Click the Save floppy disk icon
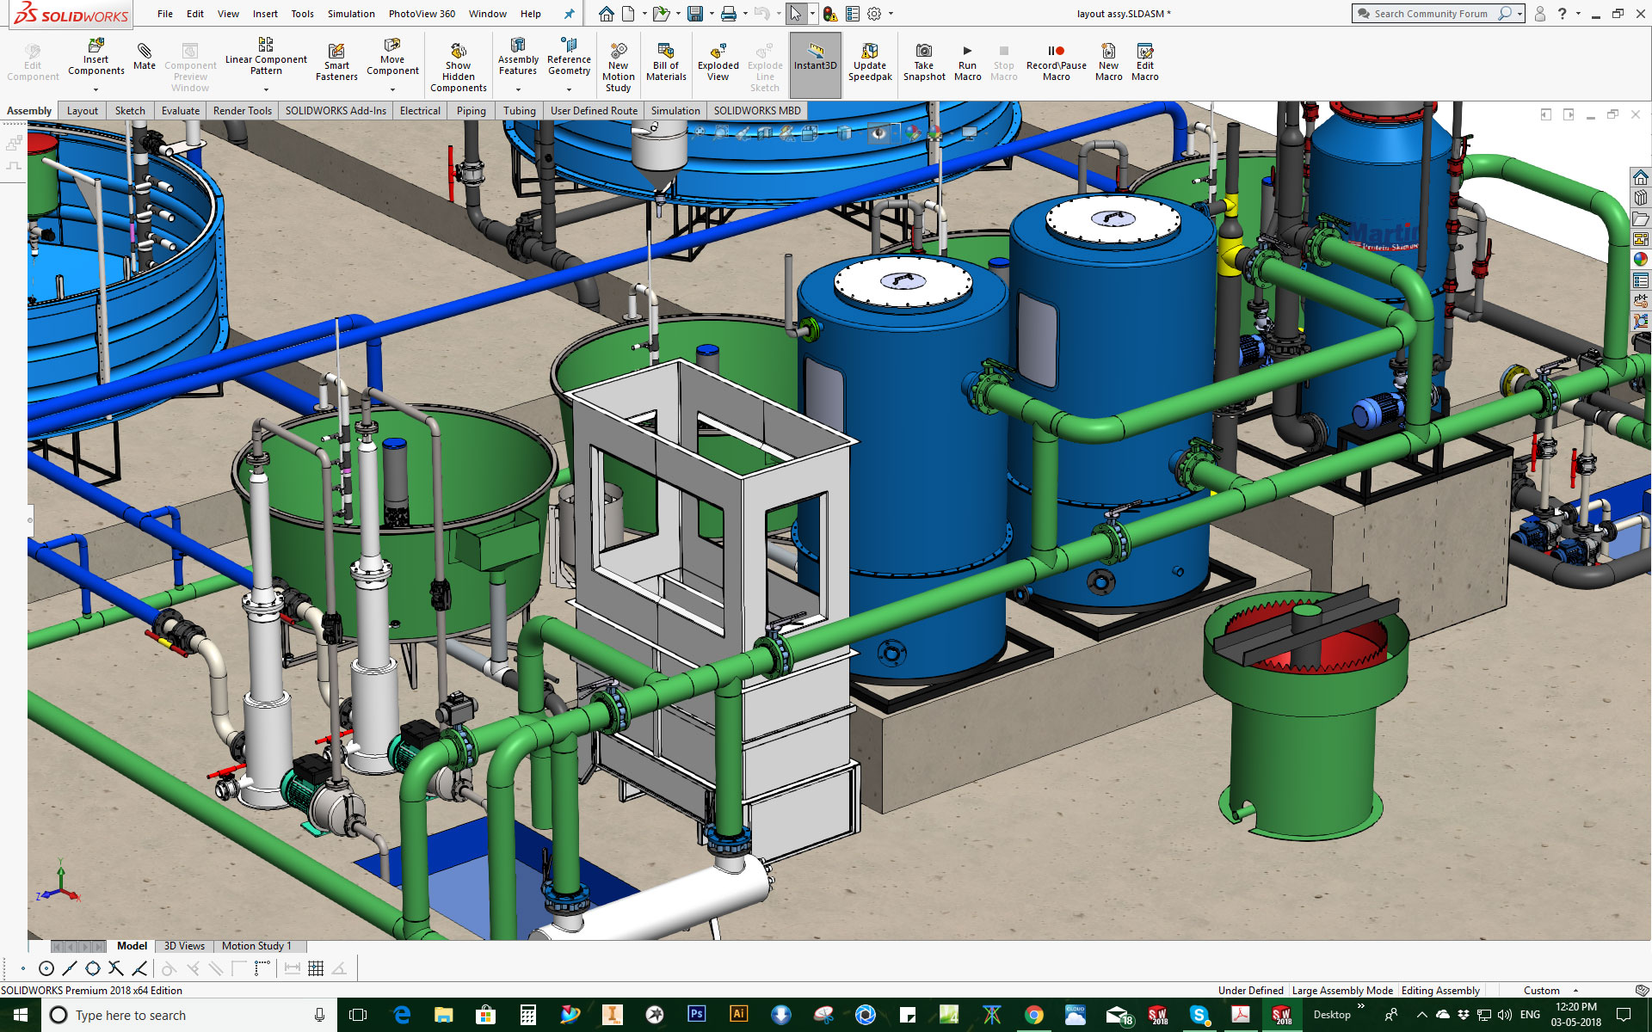 (694, 14)
